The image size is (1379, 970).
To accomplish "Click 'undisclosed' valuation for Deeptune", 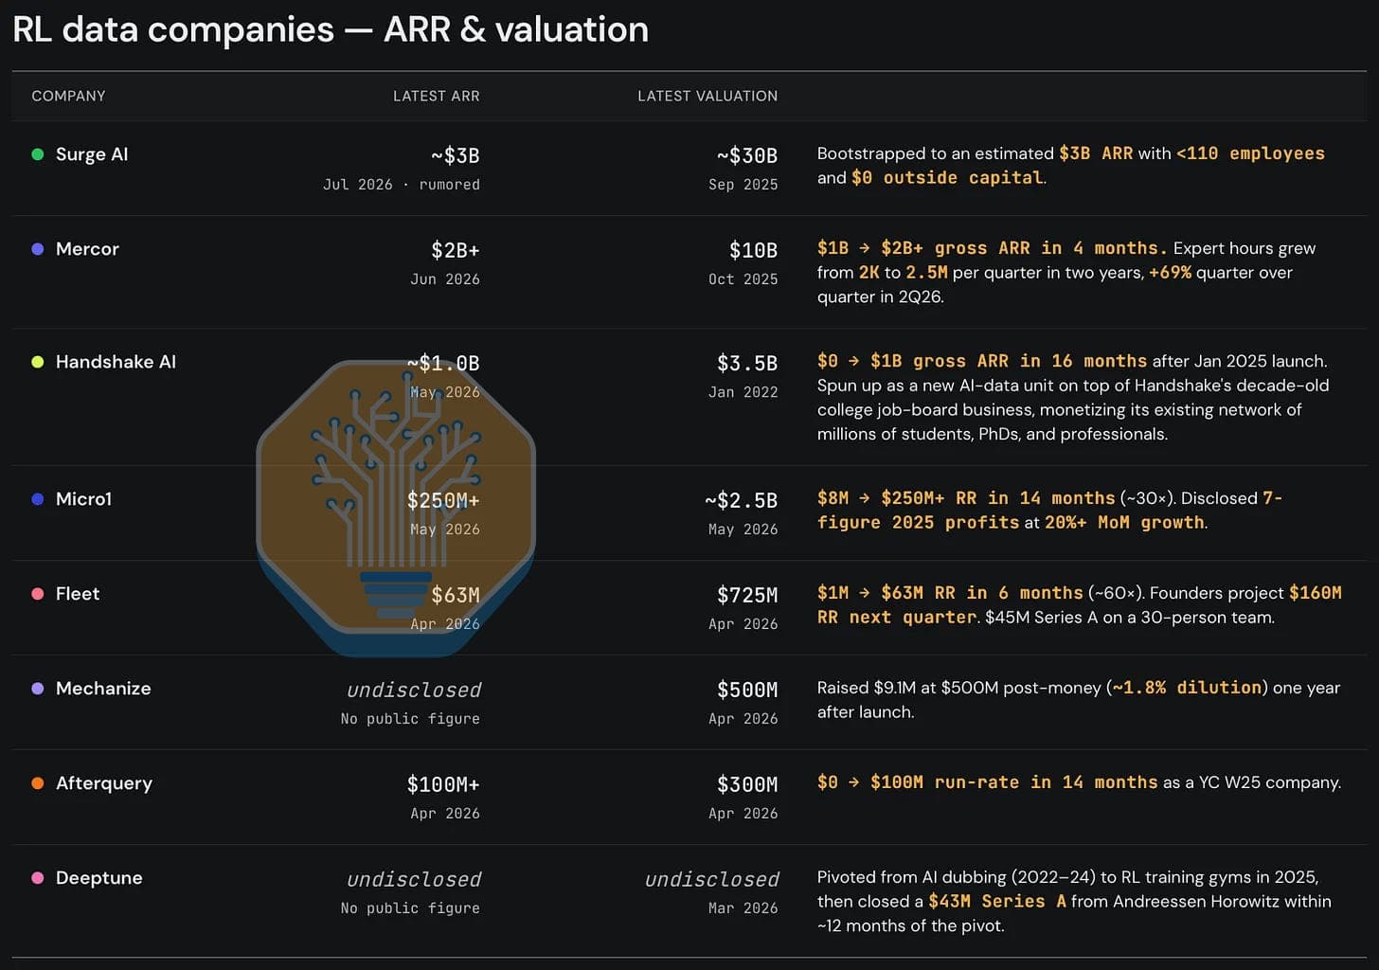I will 712,879.
